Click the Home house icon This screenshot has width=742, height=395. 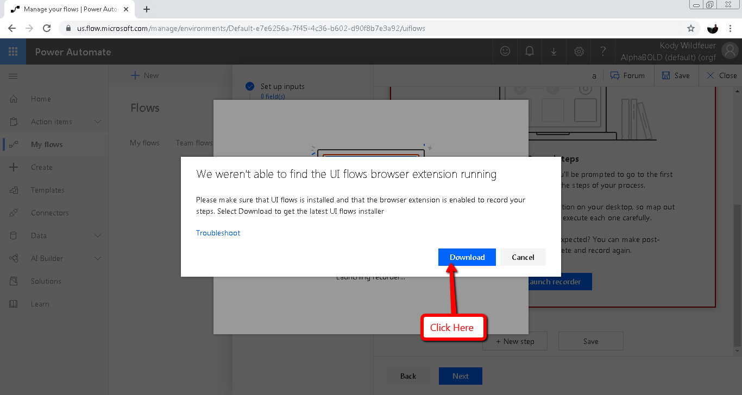[x=14, y=99]
